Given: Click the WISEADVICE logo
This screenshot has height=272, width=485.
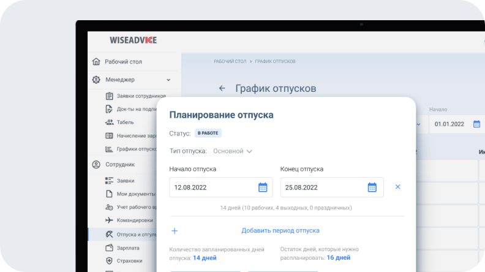Looking at the screenshot, I should [133, 40].
